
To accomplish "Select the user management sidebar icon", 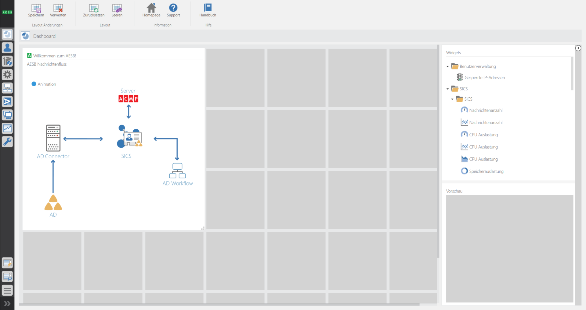I will 8,48.
